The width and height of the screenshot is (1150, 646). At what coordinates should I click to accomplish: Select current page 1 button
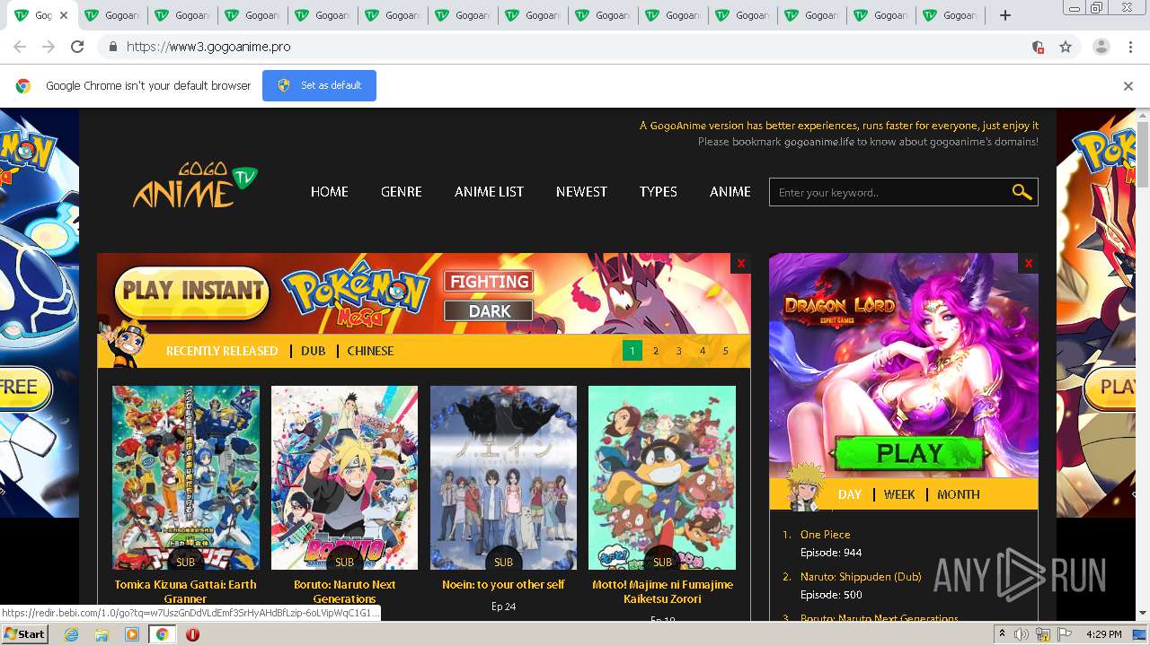632,351
